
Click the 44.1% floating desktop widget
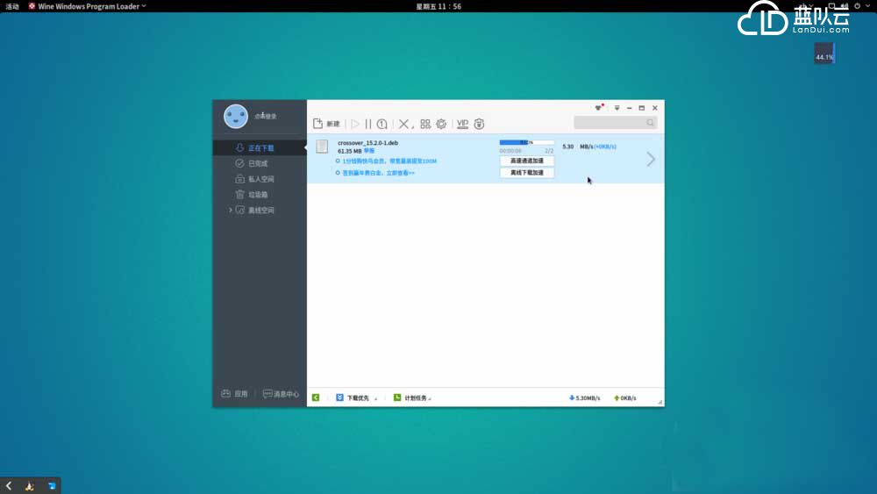[x=824, y=54]
